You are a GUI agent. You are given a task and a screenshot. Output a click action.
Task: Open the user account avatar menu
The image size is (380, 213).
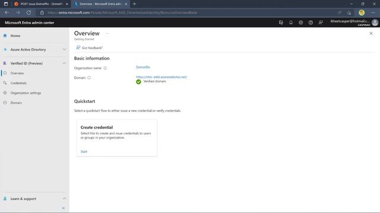tap(375, 22)
